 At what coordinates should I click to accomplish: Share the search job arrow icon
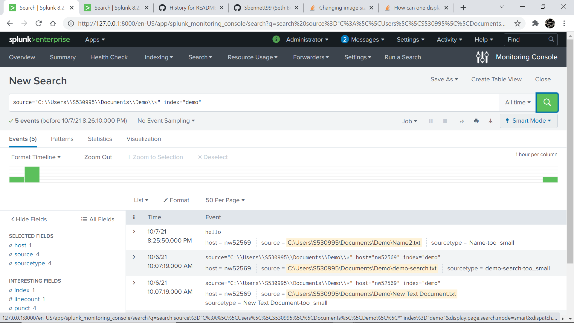pos(462,121)
